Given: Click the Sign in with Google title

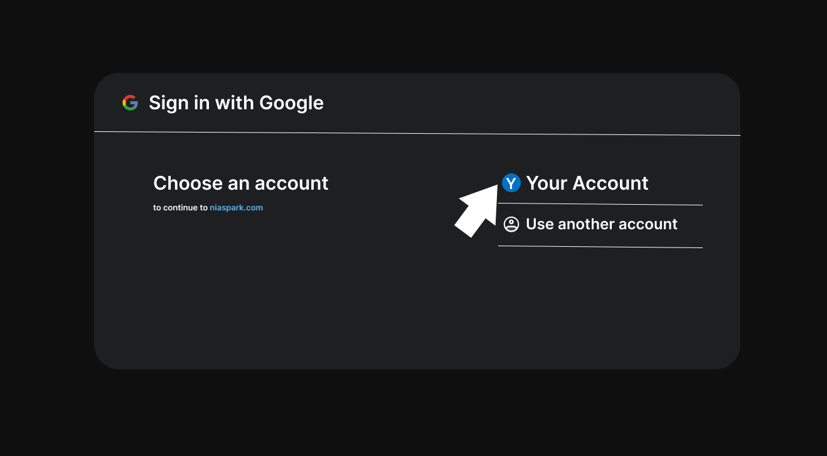Looking at the screenshot, I should [236, 103].
